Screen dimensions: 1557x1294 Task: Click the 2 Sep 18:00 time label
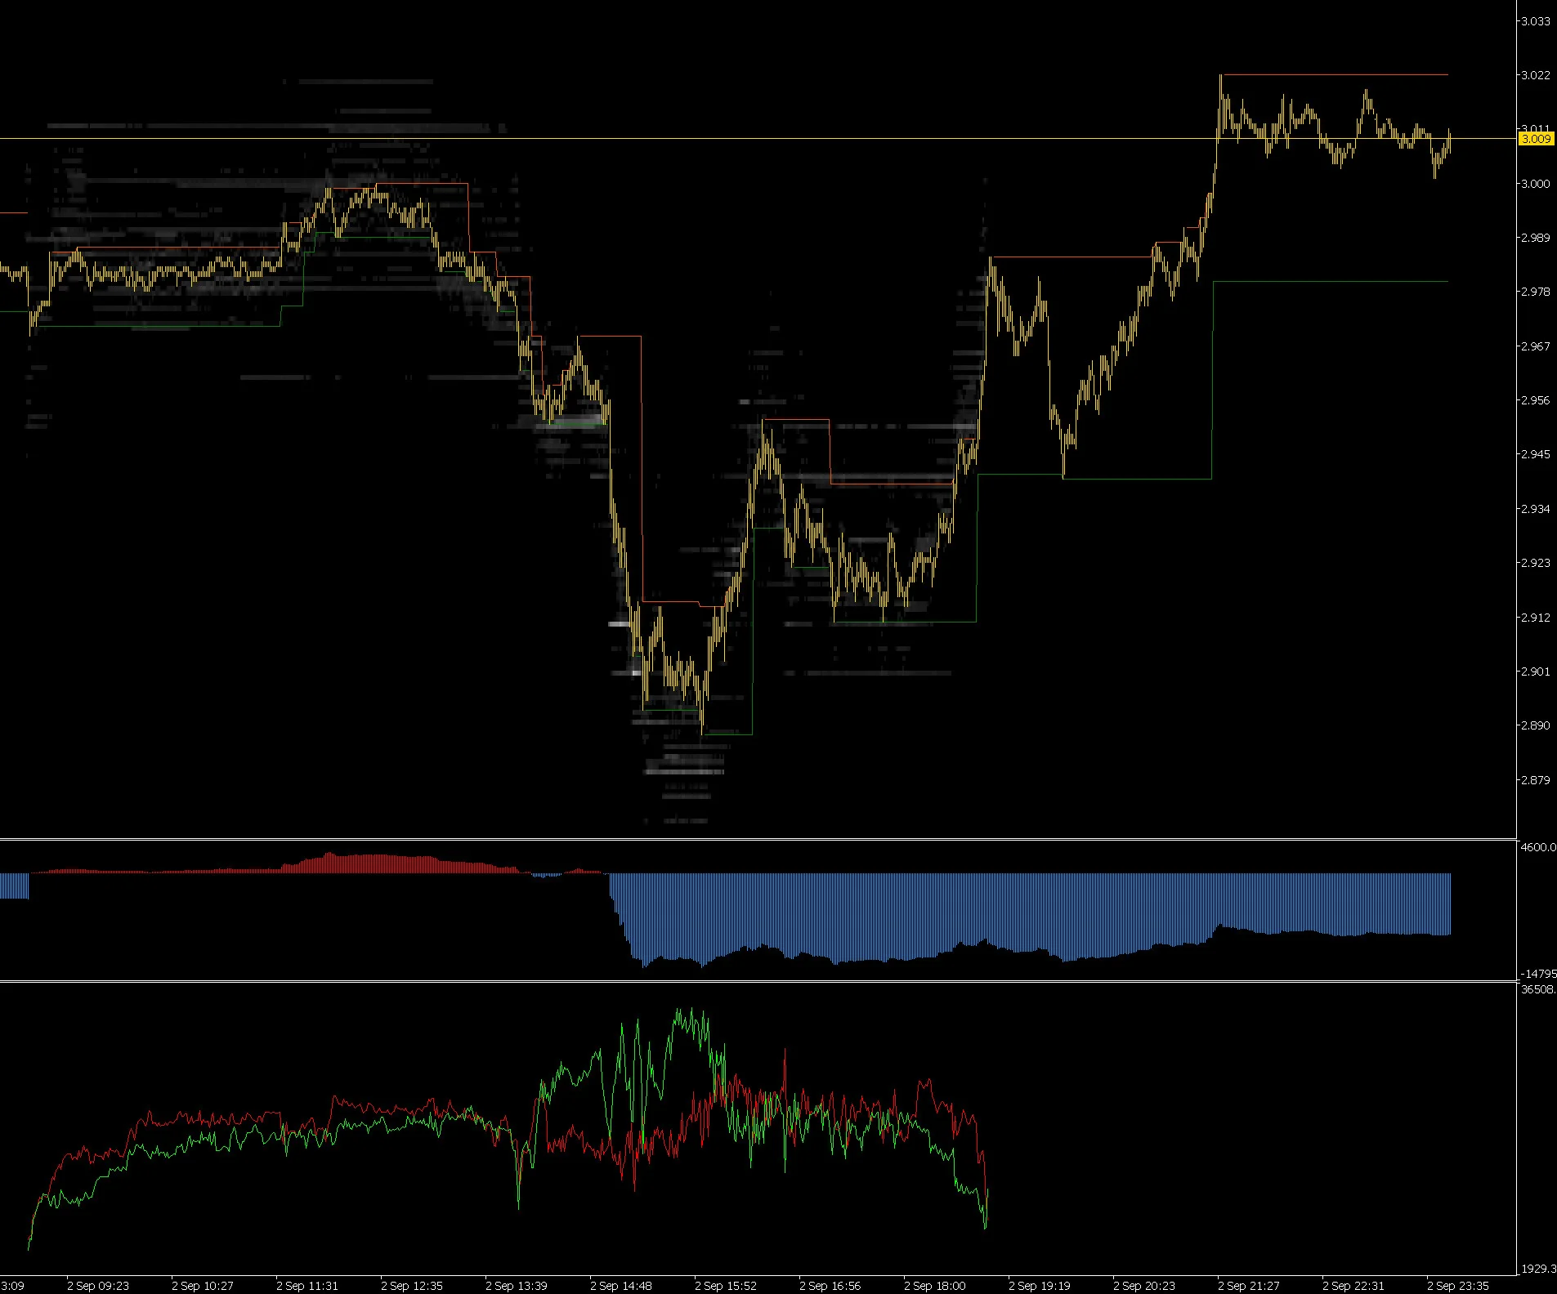[x=935, y=1286]
